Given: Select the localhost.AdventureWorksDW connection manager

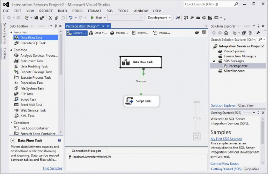Looking at the screenshot, I should (x=90, y=157).
